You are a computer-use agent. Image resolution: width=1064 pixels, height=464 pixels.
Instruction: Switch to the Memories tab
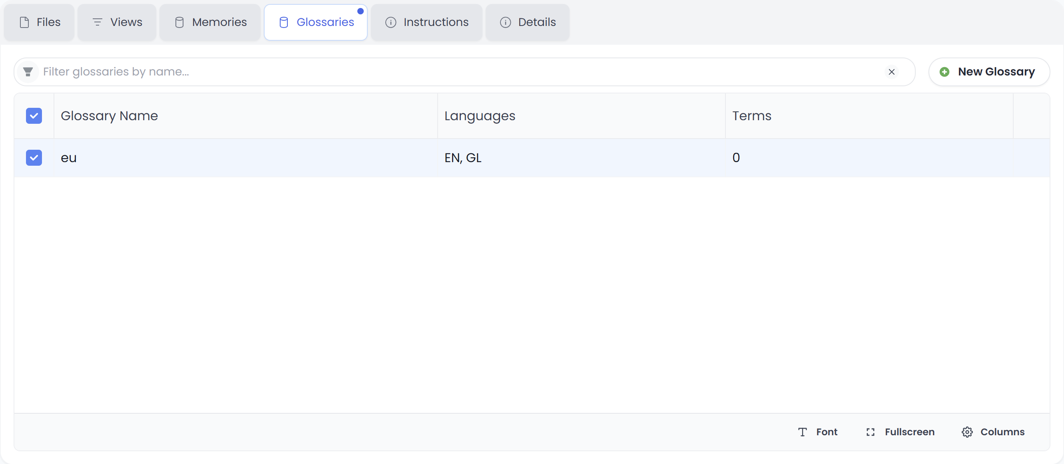coord(209,22)
